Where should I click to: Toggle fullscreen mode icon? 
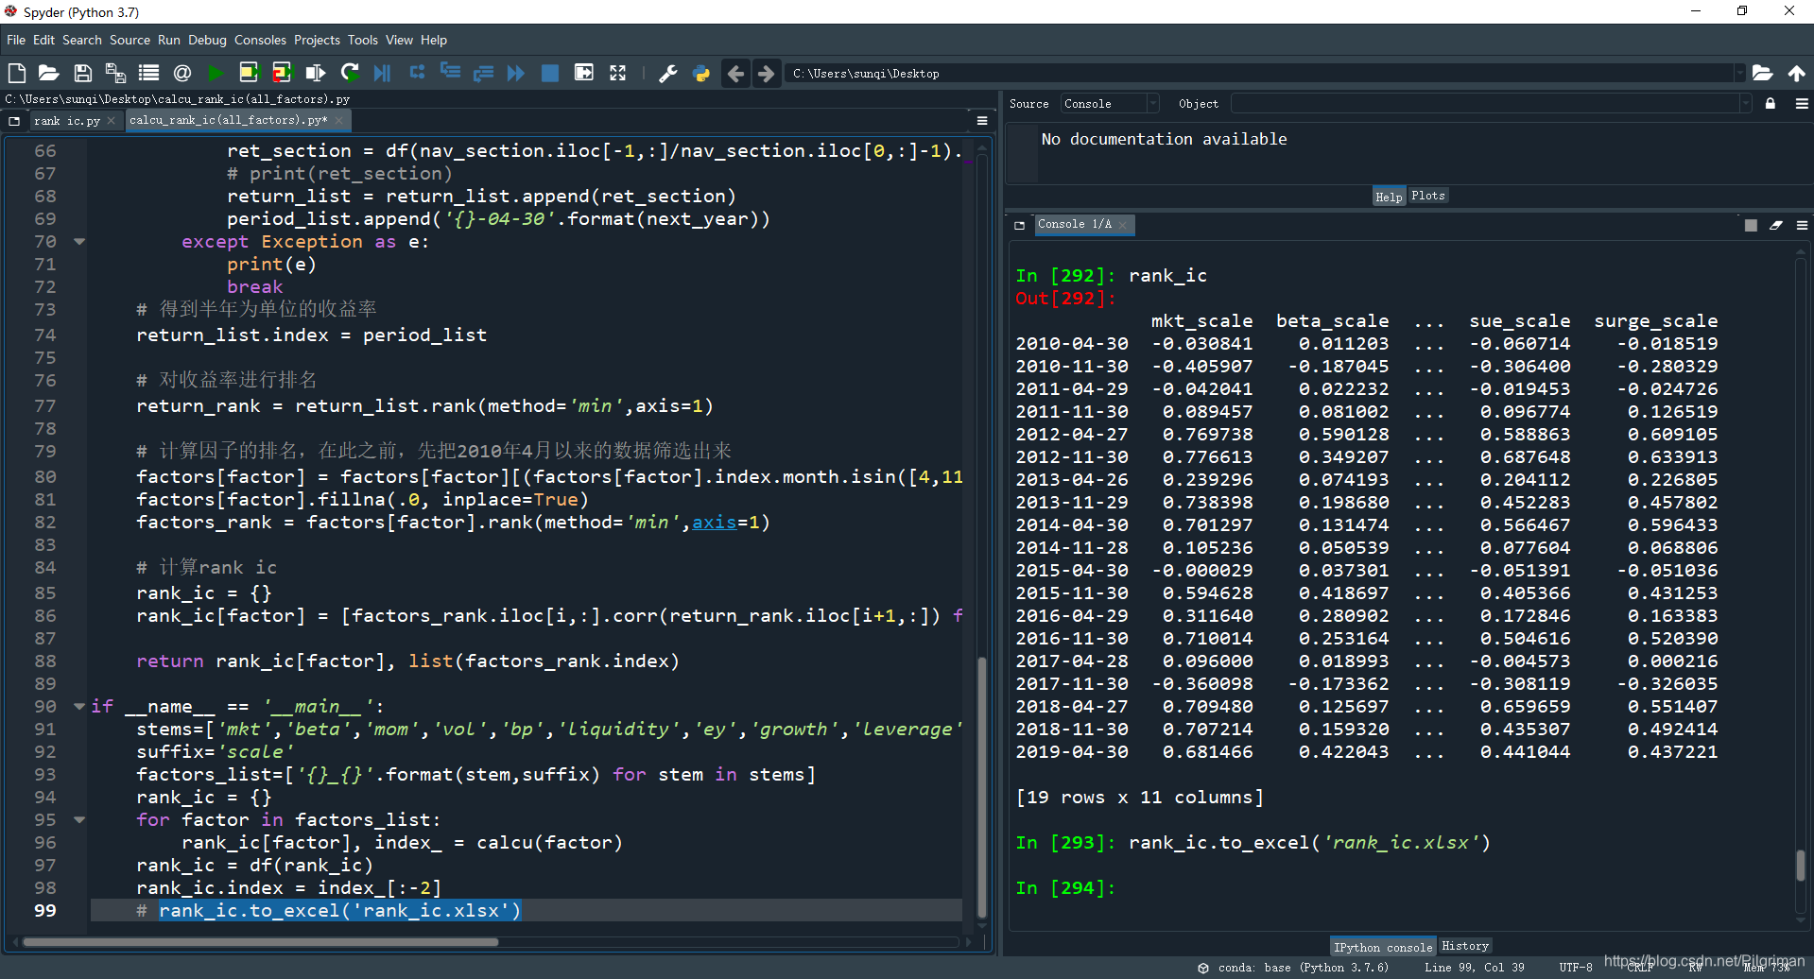click(617, 73)
